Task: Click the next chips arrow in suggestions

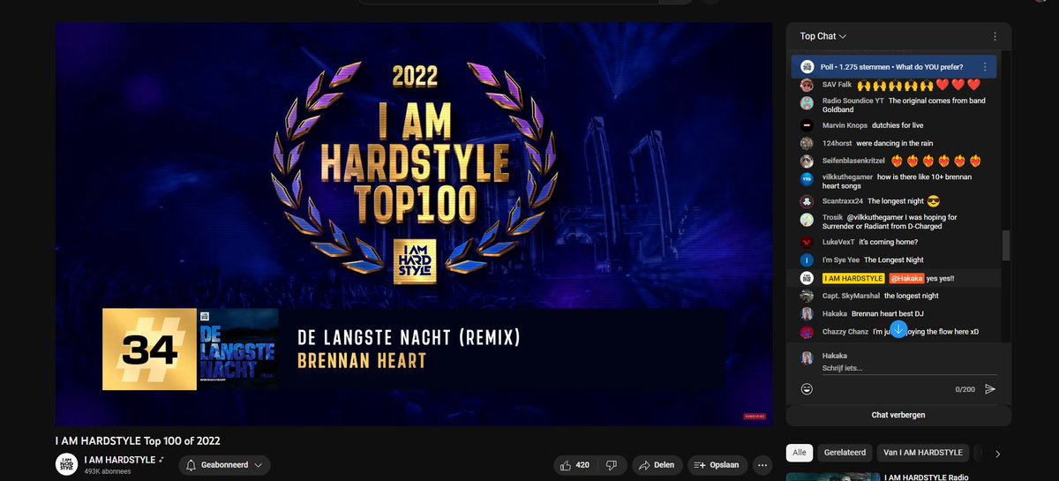Action: point(997,454)
